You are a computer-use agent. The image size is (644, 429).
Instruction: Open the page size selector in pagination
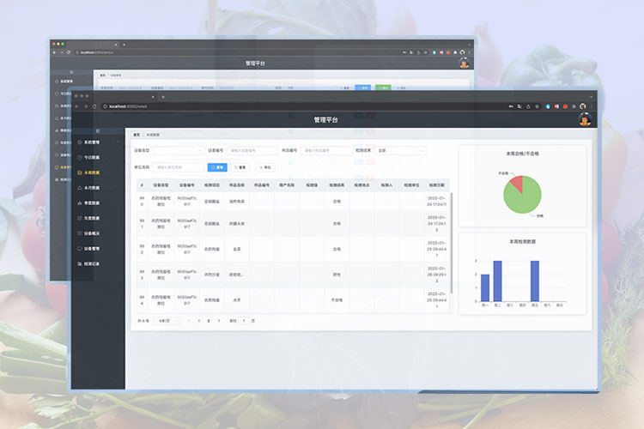(x=166, y=320)
